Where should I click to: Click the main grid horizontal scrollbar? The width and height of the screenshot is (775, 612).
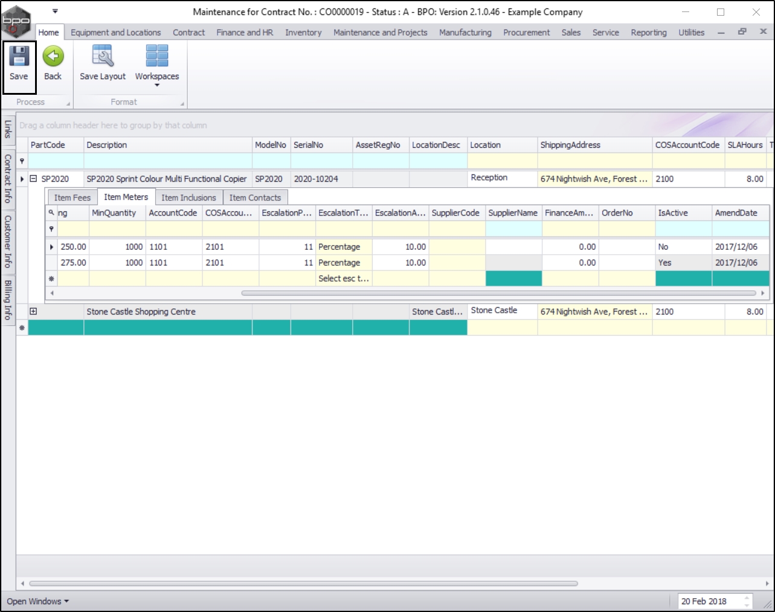[303, 584]
